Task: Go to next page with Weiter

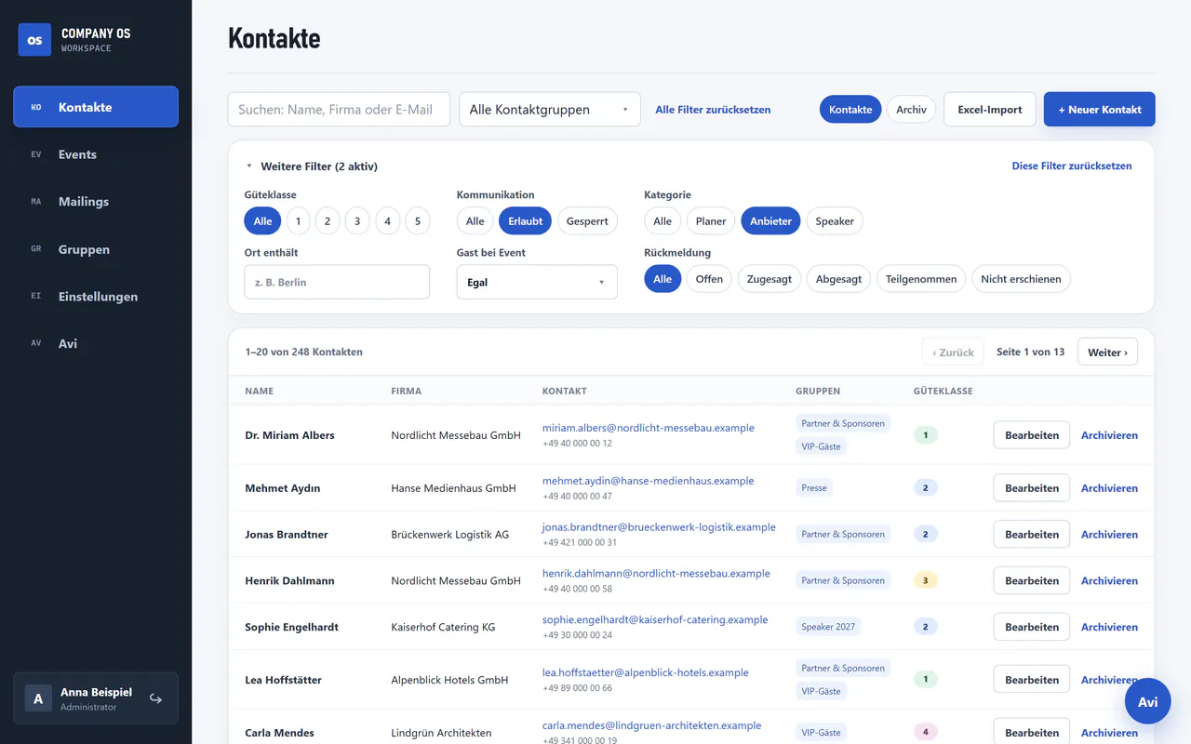Action: coord(1107,352)
